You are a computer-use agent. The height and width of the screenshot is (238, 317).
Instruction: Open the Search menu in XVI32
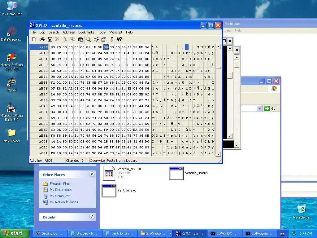pos(54,32)
